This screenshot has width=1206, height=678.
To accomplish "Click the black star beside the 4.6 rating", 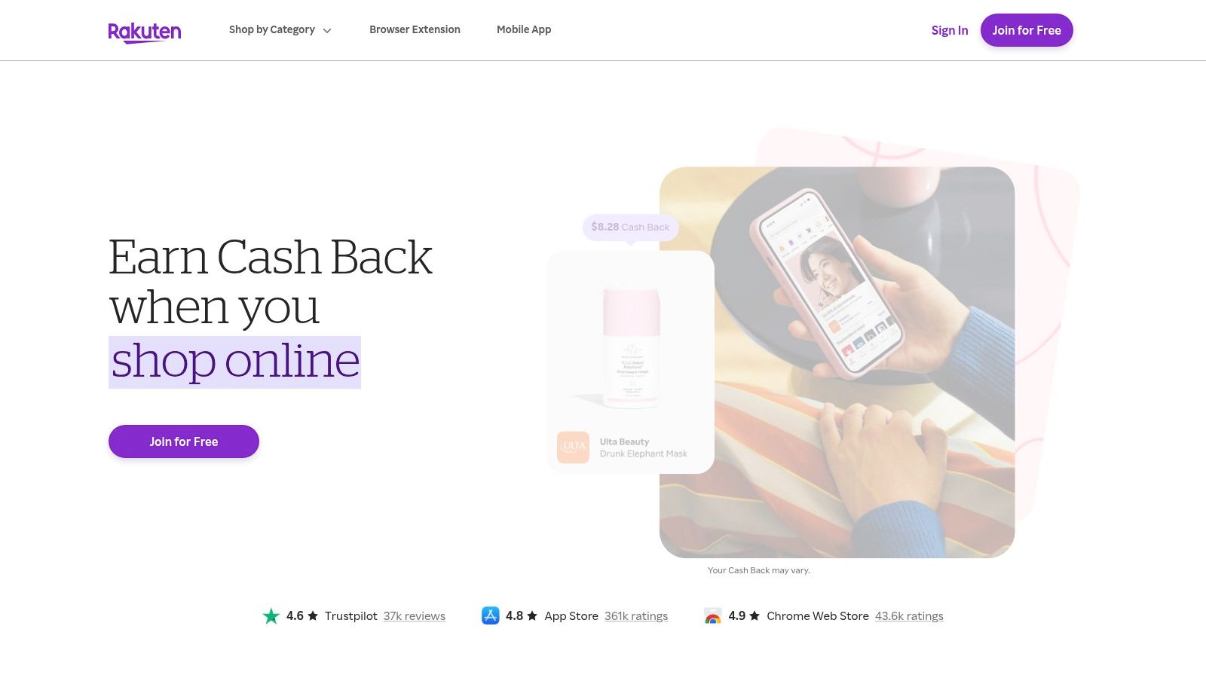I will click(313, 615).
